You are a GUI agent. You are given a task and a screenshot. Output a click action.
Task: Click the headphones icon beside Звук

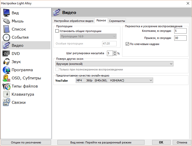[x=6, y=62]
